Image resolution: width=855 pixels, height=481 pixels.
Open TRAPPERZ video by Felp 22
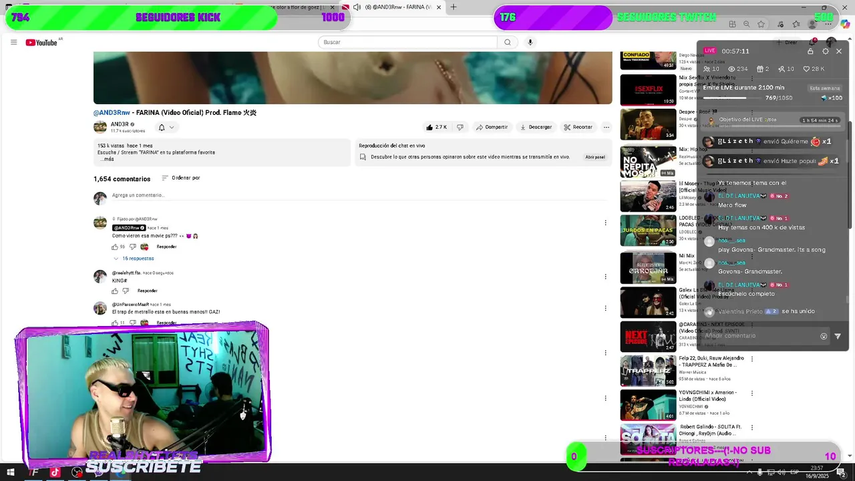coord(648,370)
